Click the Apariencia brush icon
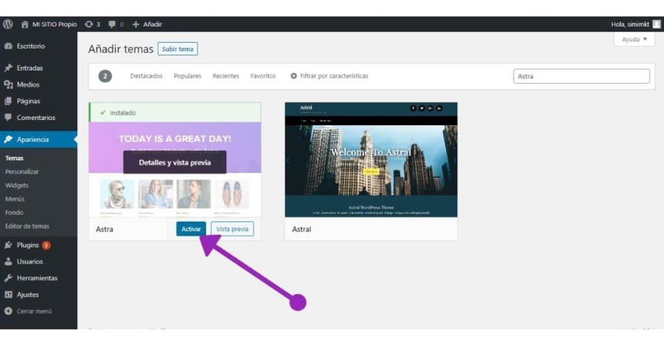Screen dimensions: 664x346 pyautogui.click(x=8, y=139)
